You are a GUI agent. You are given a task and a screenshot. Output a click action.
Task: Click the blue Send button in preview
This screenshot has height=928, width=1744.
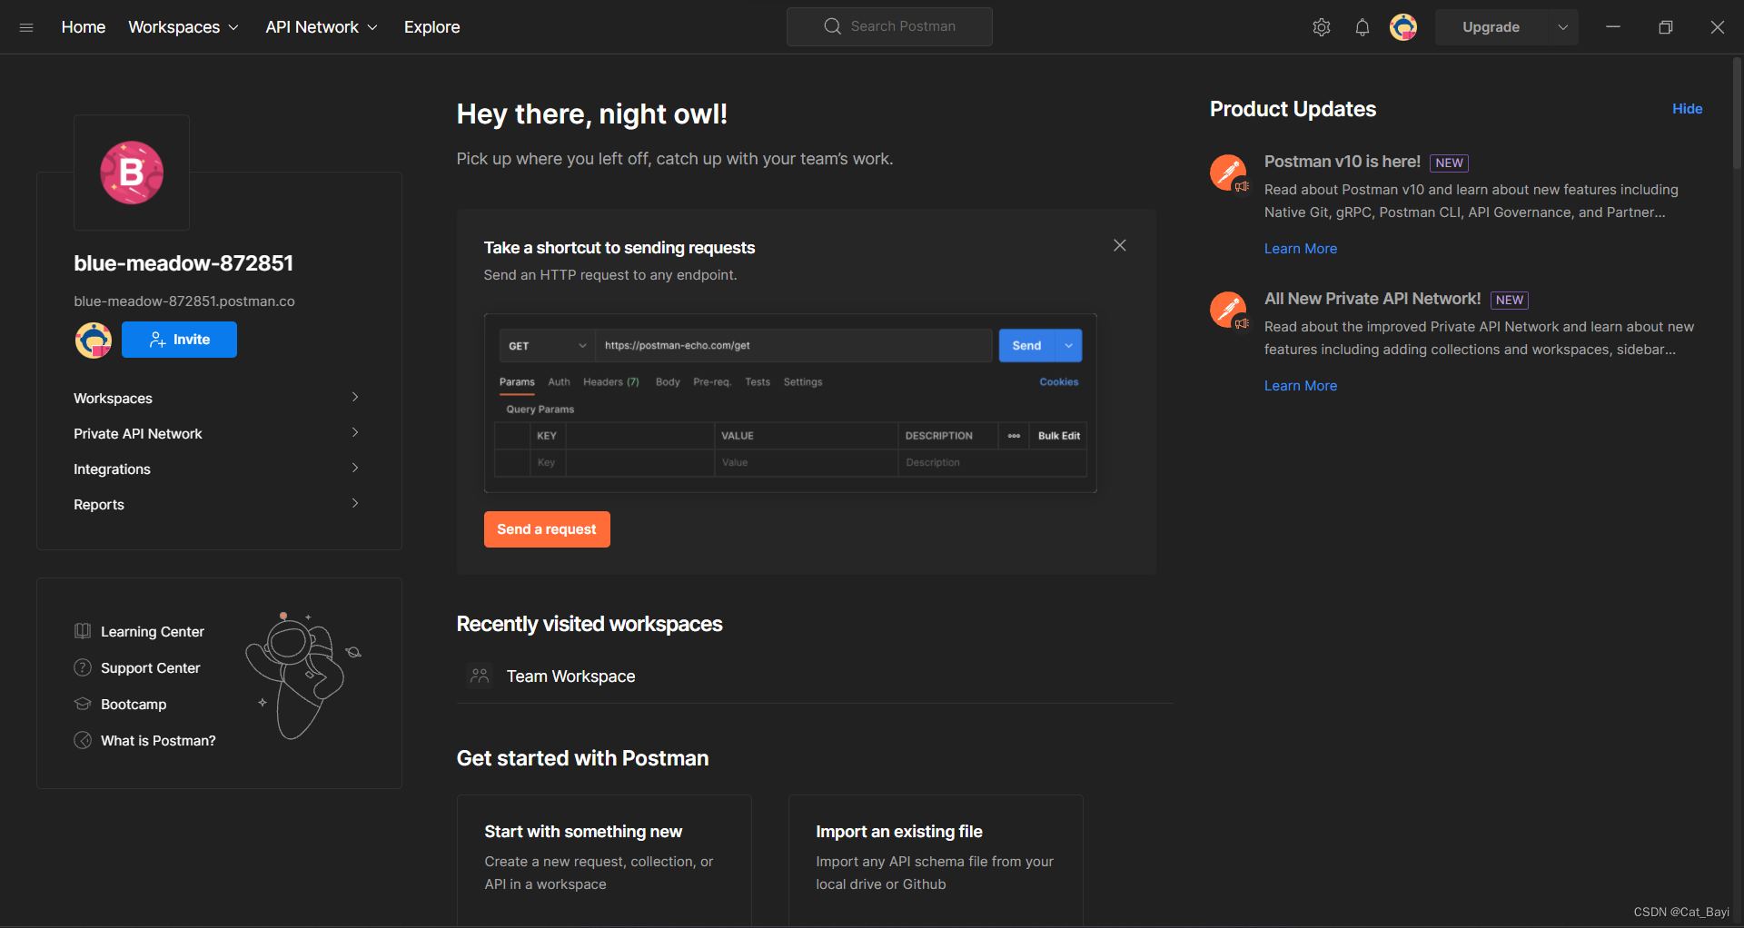click(x=1026, y=346)
